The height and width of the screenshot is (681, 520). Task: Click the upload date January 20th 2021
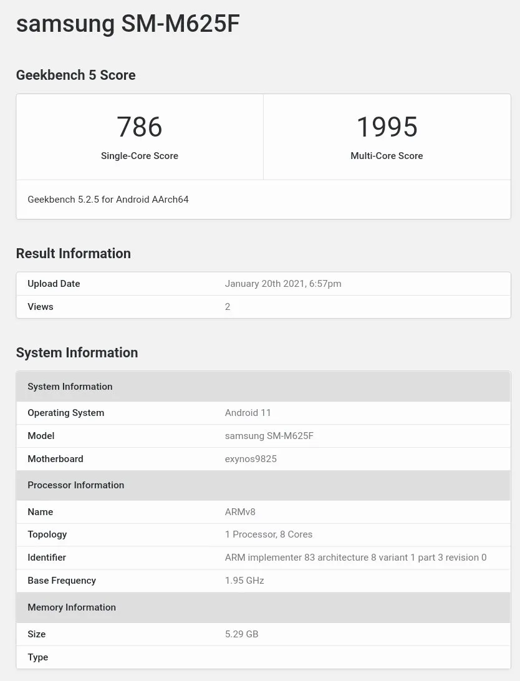coord(283,284)
